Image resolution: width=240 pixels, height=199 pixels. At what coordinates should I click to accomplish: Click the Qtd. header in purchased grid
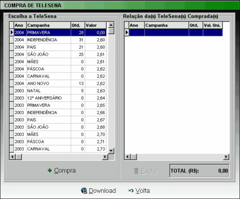(x=196, y=26)
